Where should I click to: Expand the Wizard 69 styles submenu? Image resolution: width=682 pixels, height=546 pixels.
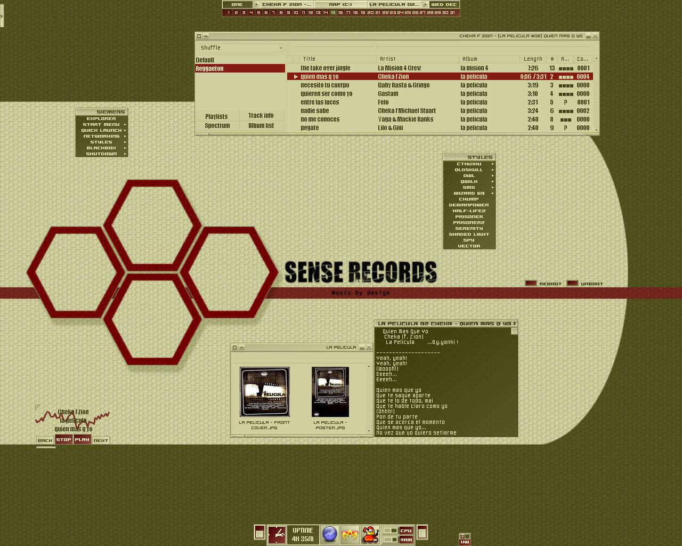(x=469, y=193)
